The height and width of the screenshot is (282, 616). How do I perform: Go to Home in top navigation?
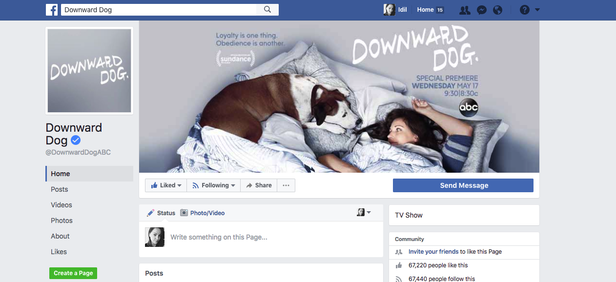click(x=425, y=10)
